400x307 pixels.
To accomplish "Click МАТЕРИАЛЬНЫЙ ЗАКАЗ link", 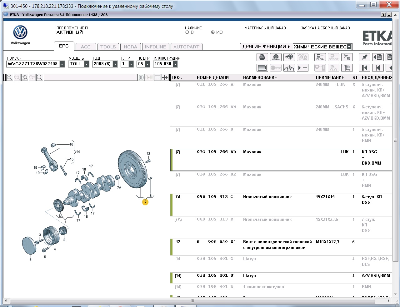I will pos(265,28).
